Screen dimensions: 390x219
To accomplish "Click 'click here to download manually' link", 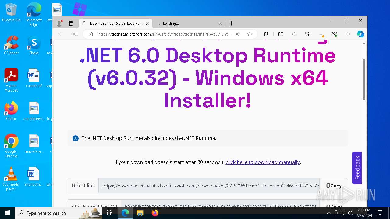I will tap(263, 162).
